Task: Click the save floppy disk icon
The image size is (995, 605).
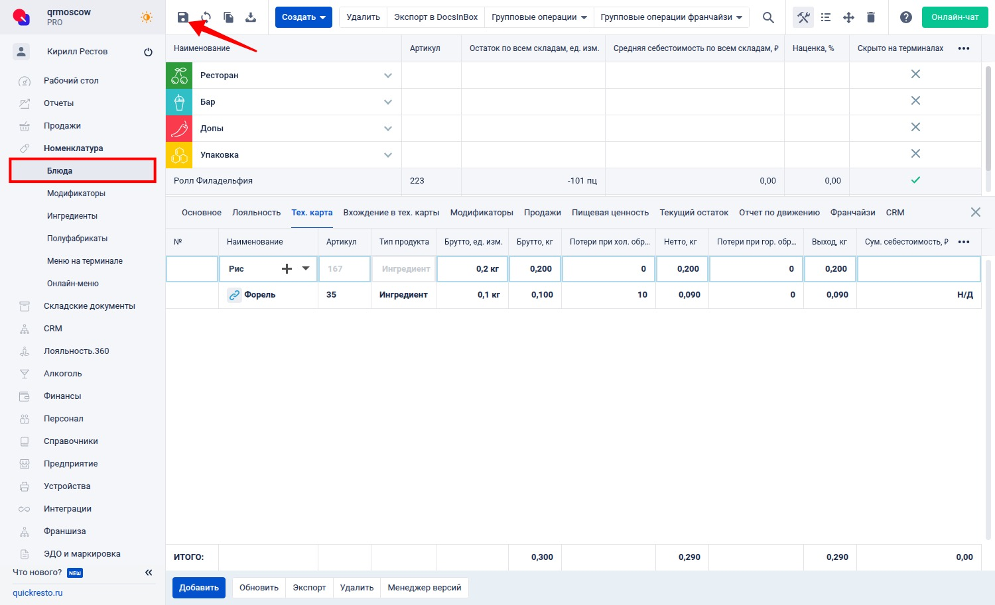Action: (x=183, y=17)
